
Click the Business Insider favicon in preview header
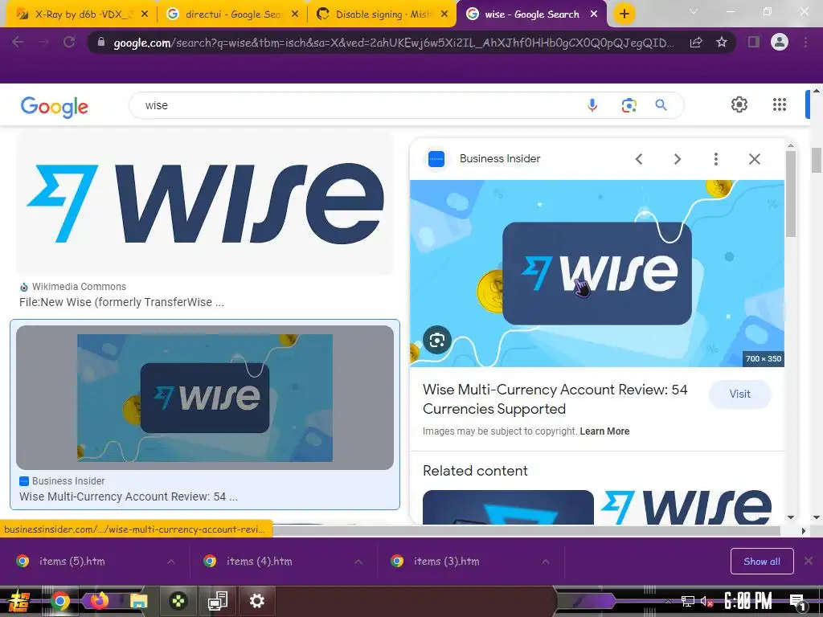(436, 159)
